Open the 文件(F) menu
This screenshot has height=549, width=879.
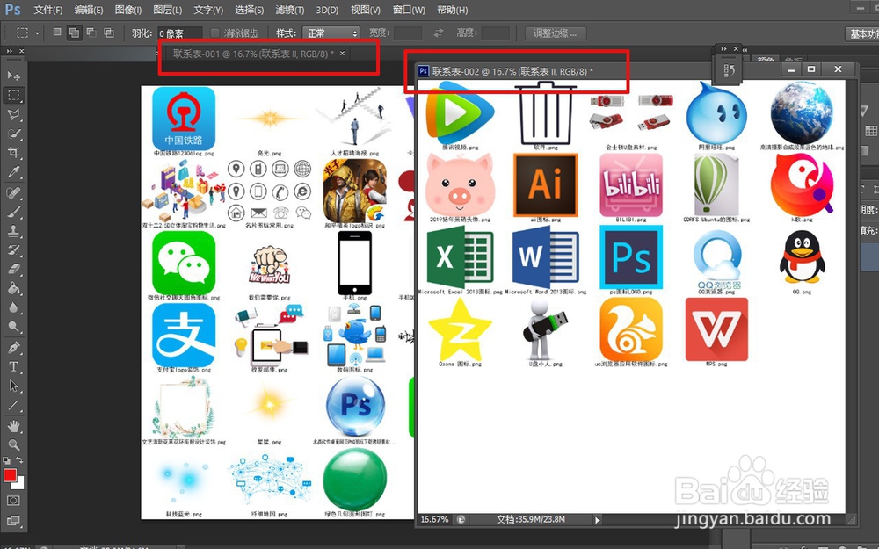pyautogui.click(x=48, y=10)
